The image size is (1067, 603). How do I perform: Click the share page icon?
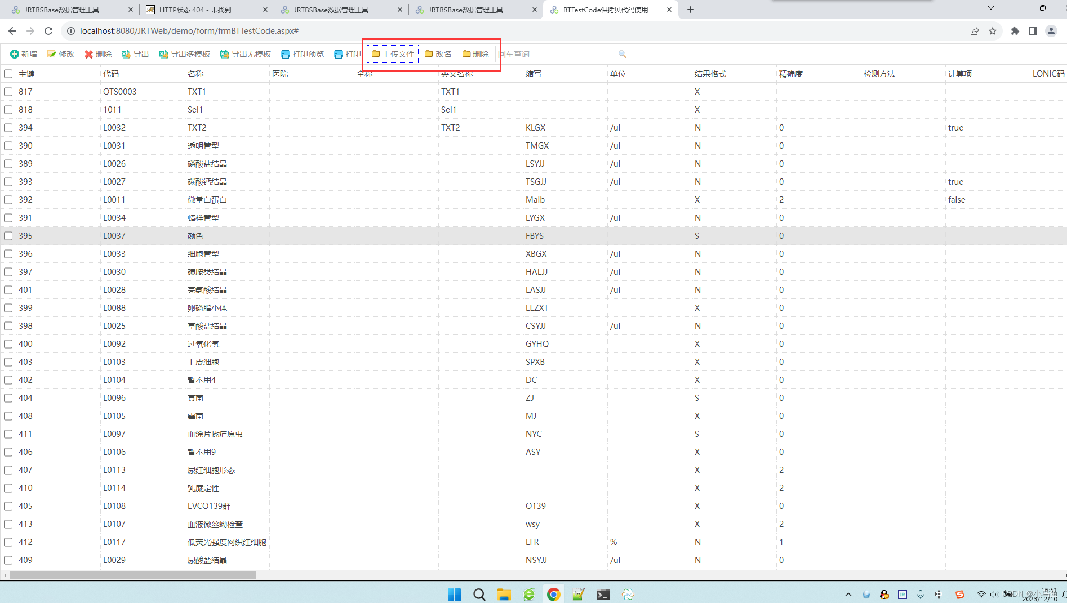coord(974,31)
